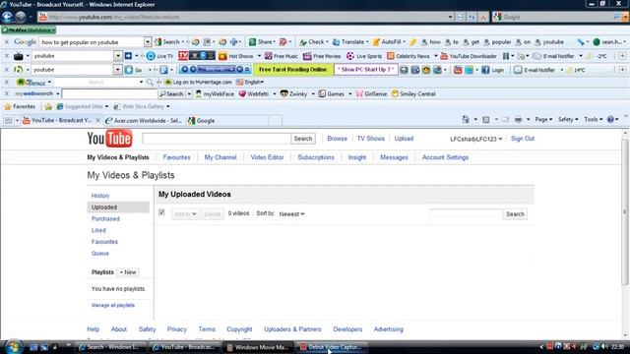Click the browser Back arrow button
The height and width of the screenshot is (354, 630).
pos(7,17)
